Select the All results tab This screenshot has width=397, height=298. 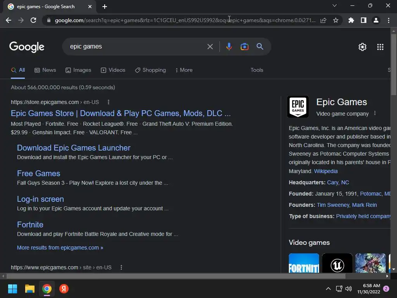tap(18, 70)
